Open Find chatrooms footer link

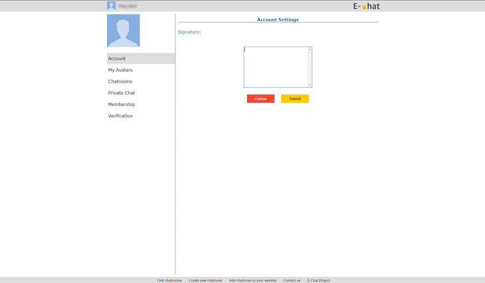(169, 280)
